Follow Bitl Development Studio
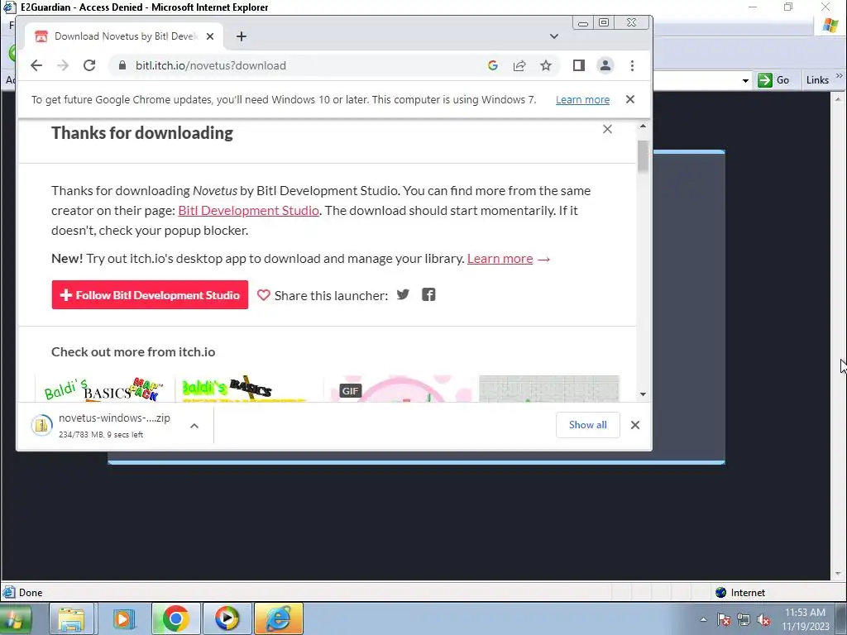The width and height of the screenshot is (847, 635). [150, 295]
